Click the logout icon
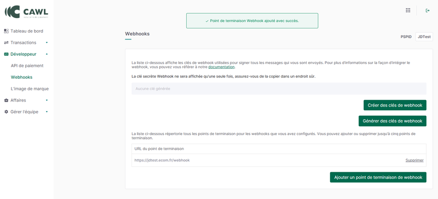The height and width of the screenshot is (199, 438). [428, 10]
